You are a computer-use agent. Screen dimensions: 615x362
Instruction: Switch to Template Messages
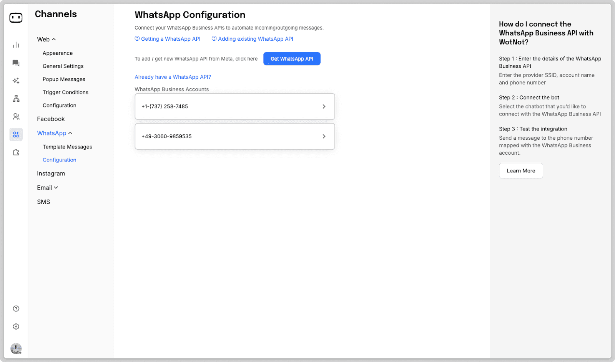coord(67,147)
